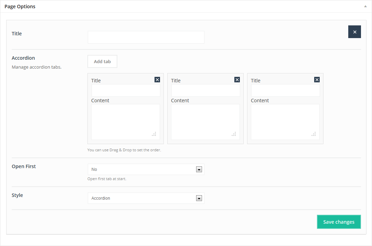
Task: Click the third Content textarea resize handle
Action: 314,134
